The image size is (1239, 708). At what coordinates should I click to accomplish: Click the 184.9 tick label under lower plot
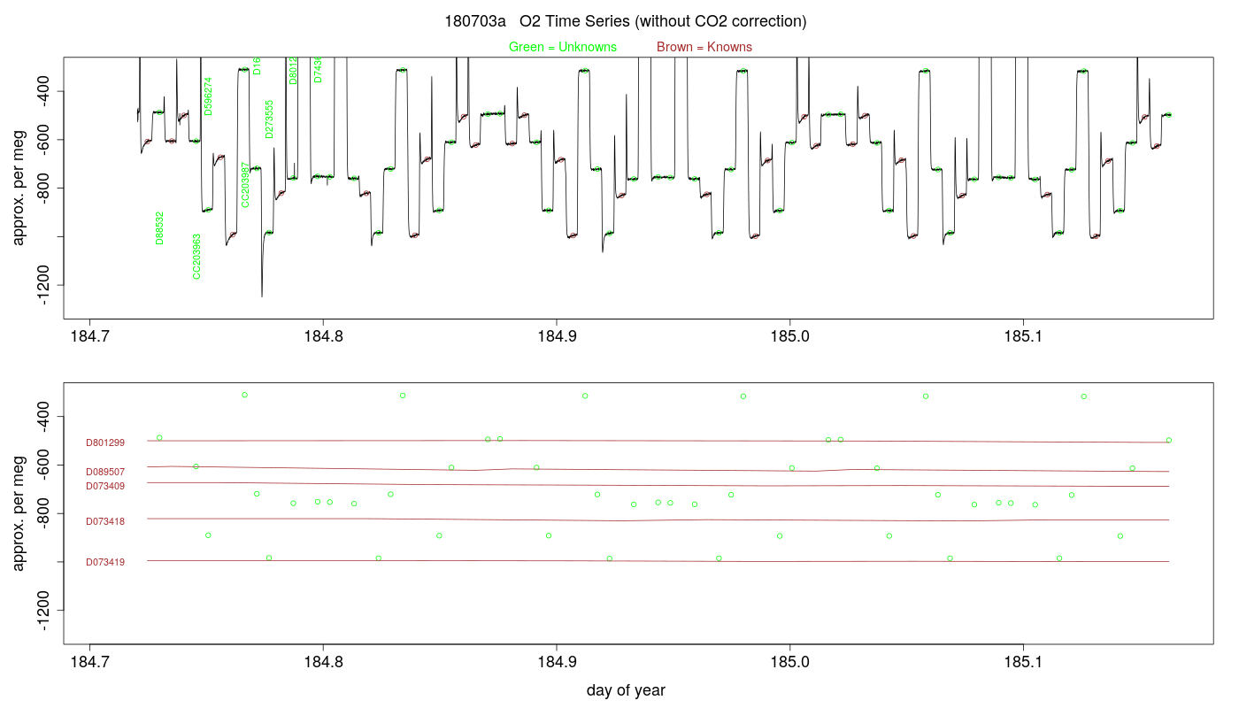[x=557, y=662]
